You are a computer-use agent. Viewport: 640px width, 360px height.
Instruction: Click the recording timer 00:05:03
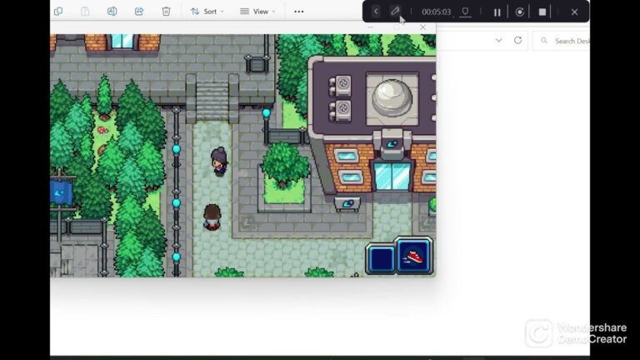(x=437, y=12)
